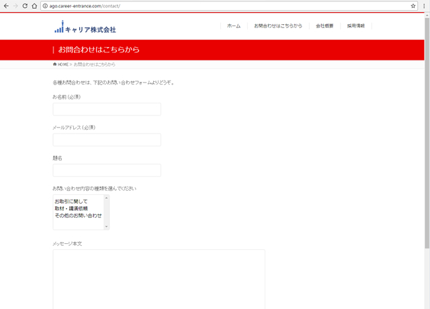Image resolution: width=430 pixels, height=309 pixels.
Task: Select お取引に関して in the list
Action: click(x=71, y=202)
